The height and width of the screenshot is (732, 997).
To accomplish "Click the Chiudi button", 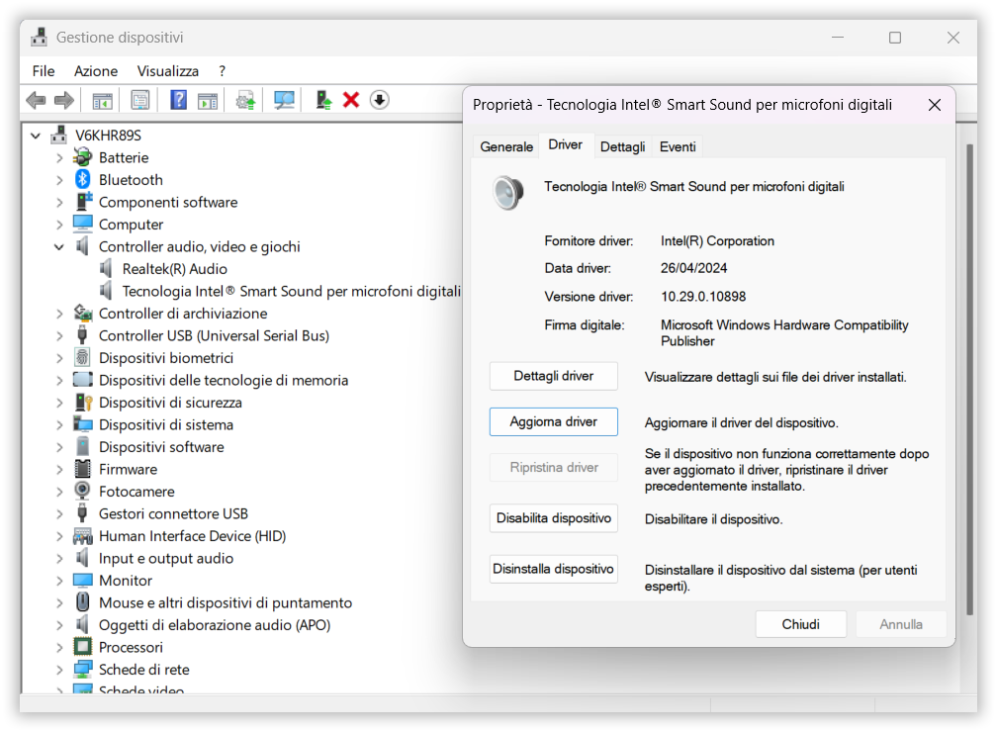I will coord(800,624).
